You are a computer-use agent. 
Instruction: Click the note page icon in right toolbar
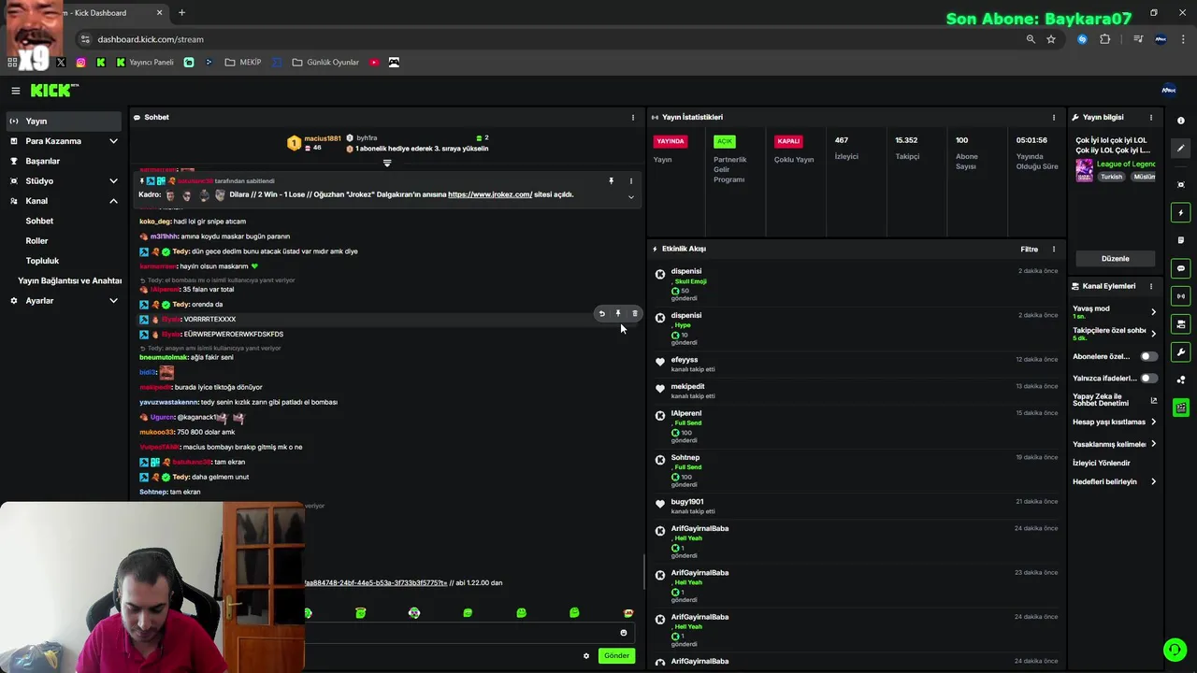[x=1181, y=240]
